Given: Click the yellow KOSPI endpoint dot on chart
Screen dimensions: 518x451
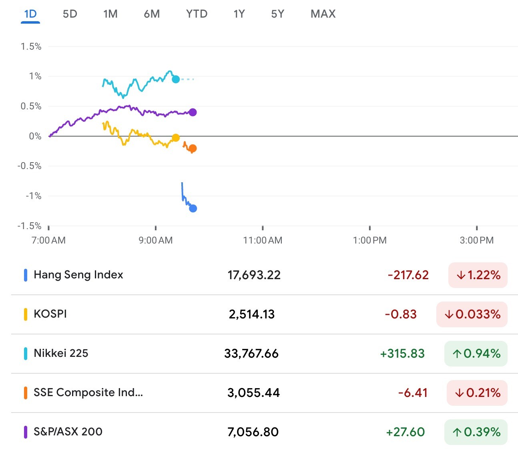Looking at the screenshot, I should pos(176,138).
